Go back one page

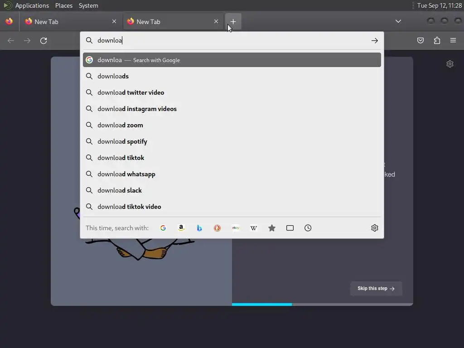pyautogui.click(x=11, y=40)
